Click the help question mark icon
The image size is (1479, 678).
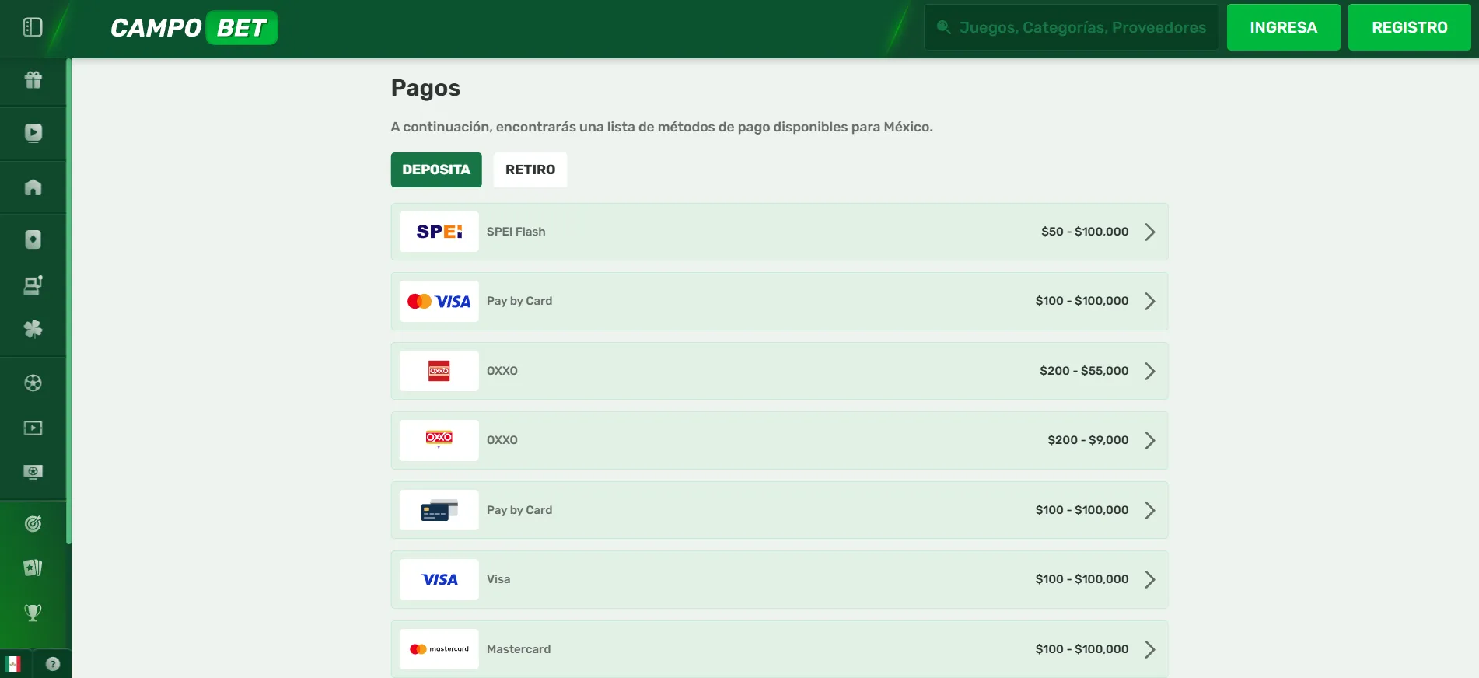tap(53, 664)
